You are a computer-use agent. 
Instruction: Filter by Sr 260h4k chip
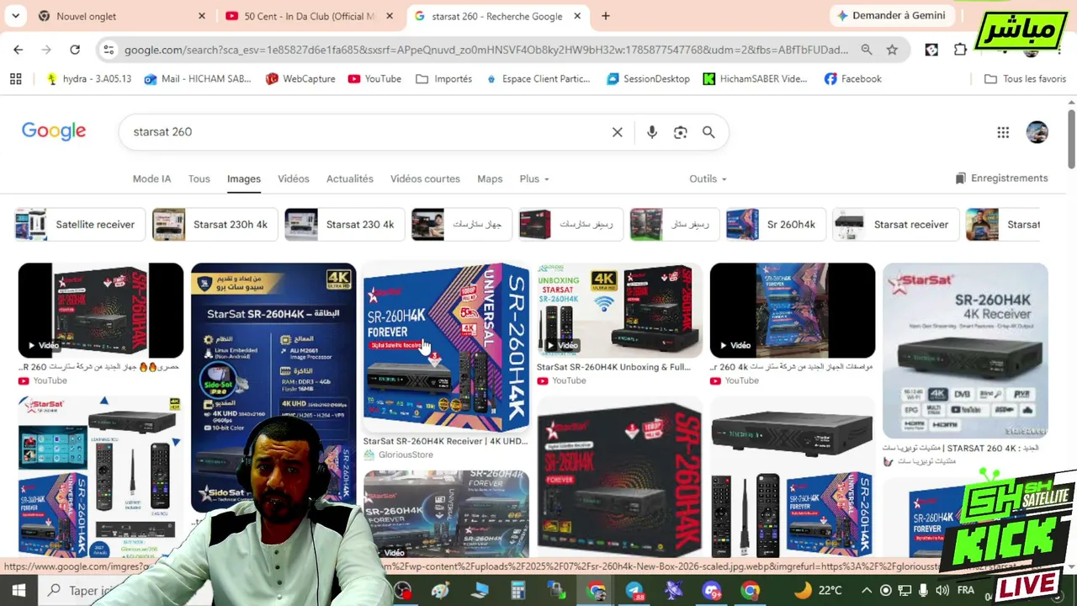[775, 225]
